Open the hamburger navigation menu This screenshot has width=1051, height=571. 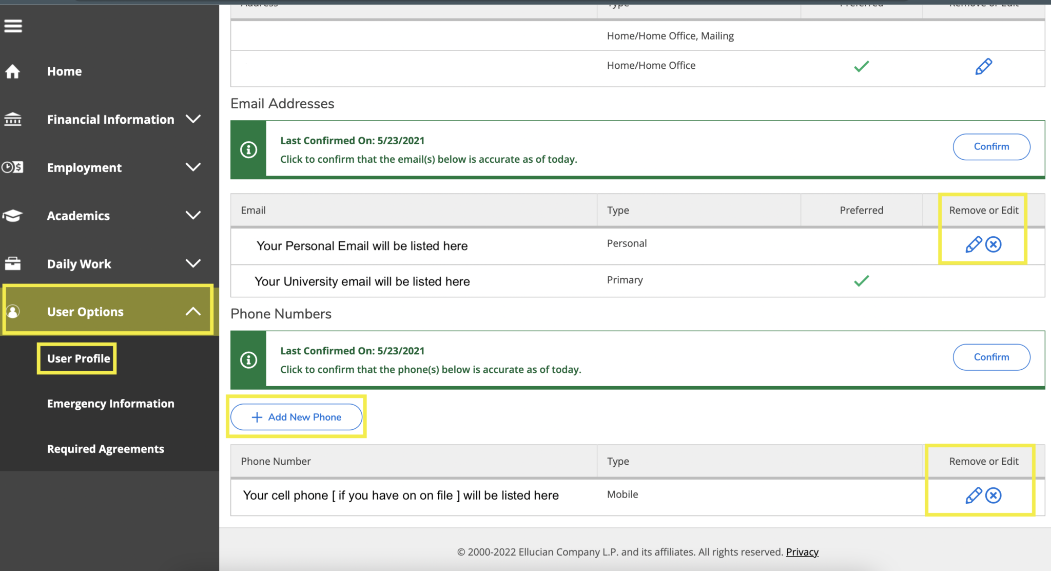(x=13, y=26)
